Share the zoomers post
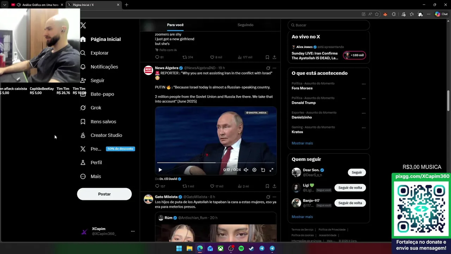Image resolution: width=451 pixels, height=254 pixels. tap(274, 57)
